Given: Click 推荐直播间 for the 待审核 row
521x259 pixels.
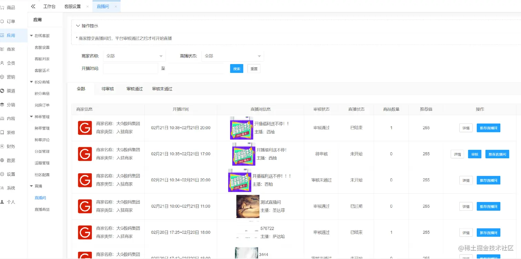Looking at the screenshot, I should point(497,154).
